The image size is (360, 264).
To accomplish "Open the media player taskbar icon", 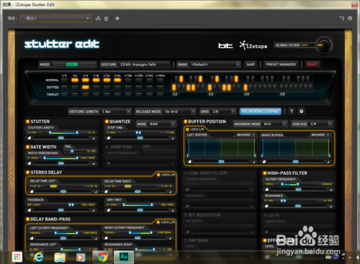I will [x=81, y=258].
